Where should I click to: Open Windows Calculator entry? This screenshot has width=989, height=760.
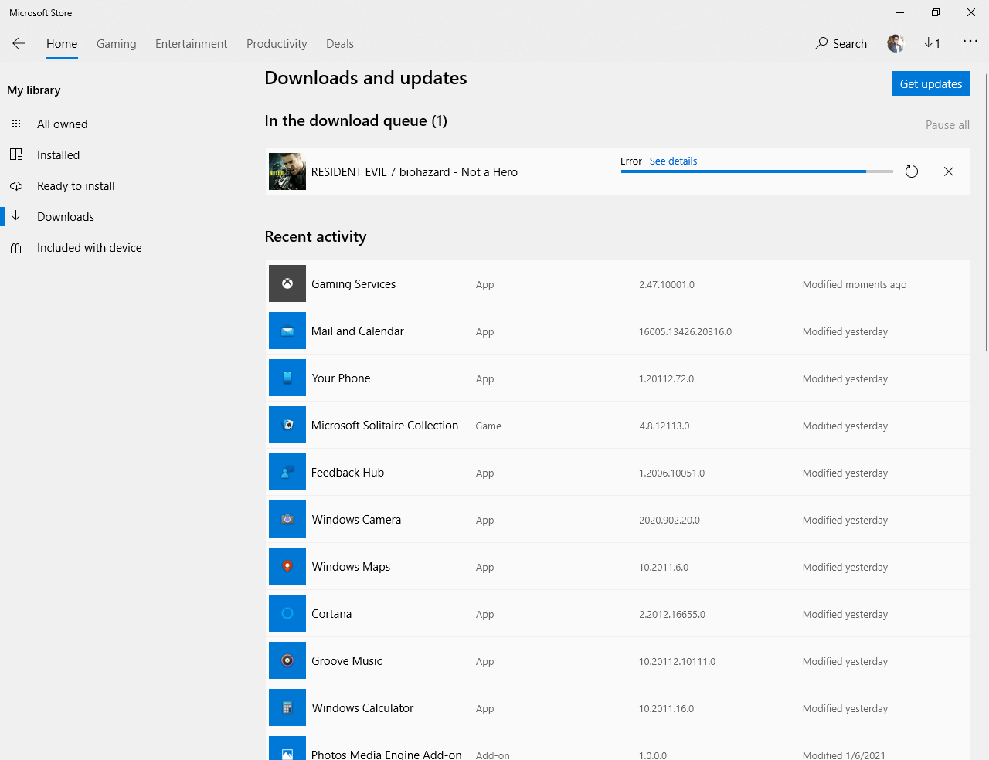(618, 707)
